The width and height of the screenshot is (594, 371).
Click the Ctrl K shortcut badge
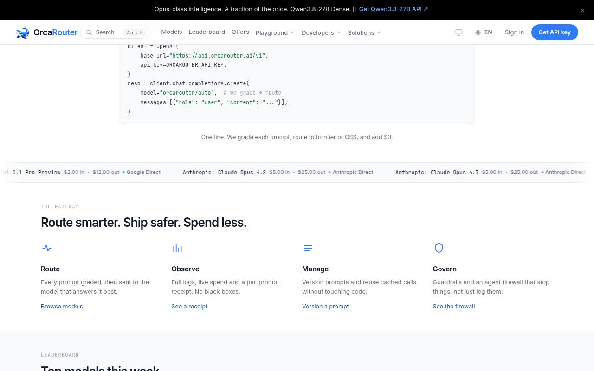(135, 32)
